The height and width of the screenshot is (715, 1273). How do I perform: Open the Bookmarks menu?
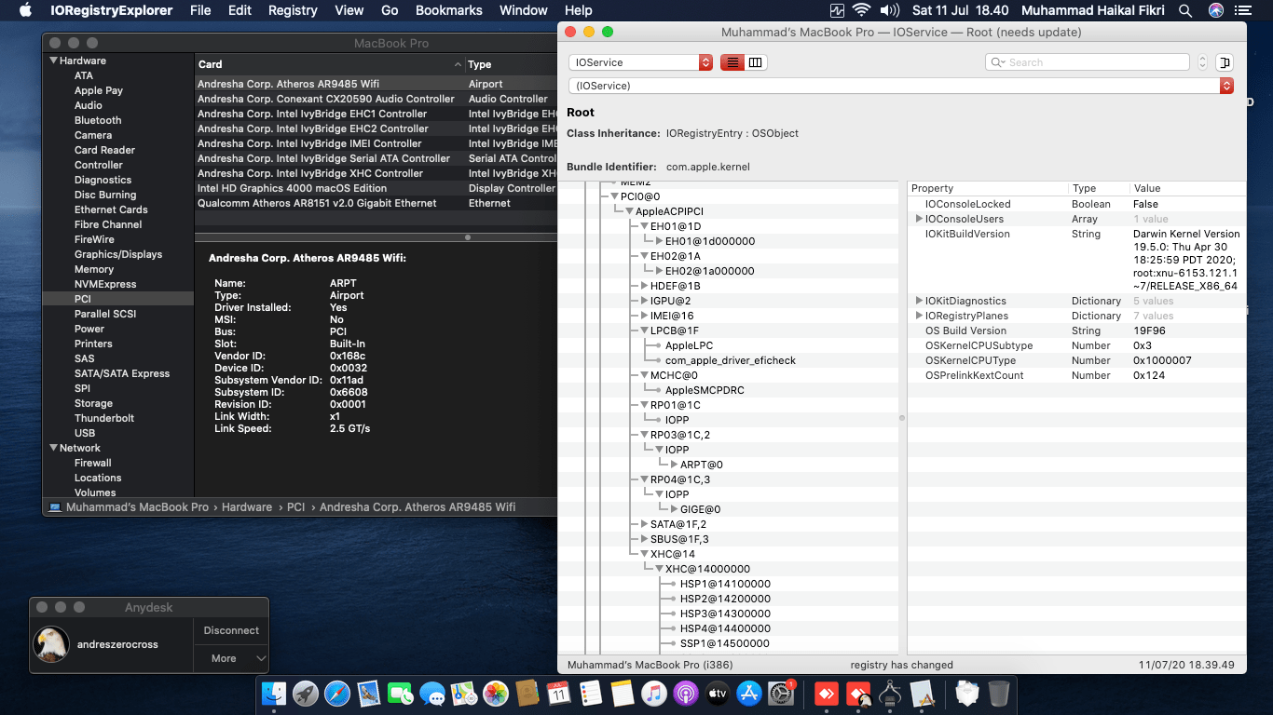click(x=448, y=10)
